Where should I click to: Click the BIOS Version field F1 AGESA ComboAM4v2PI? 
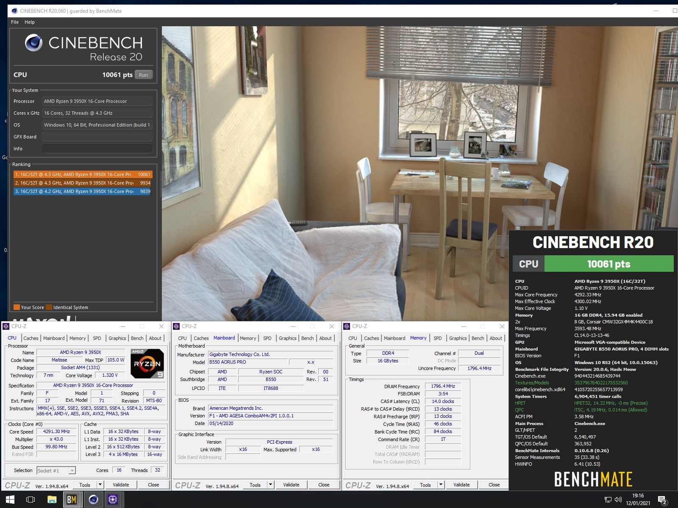pos(270,416)
